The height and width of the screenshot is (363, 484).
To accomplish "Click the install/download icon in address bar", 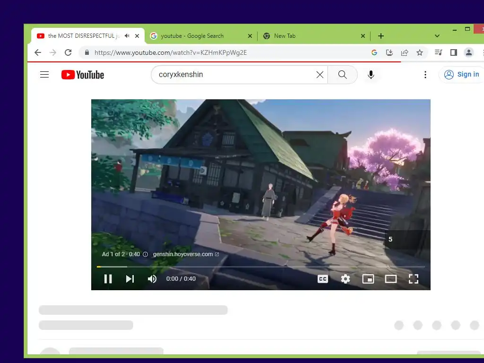I will pyautogui.click(x=389, y=52).
